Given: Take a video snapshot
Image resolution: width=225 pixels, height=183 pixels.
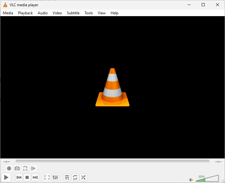Looking at the screenshot, I should 17,168.
